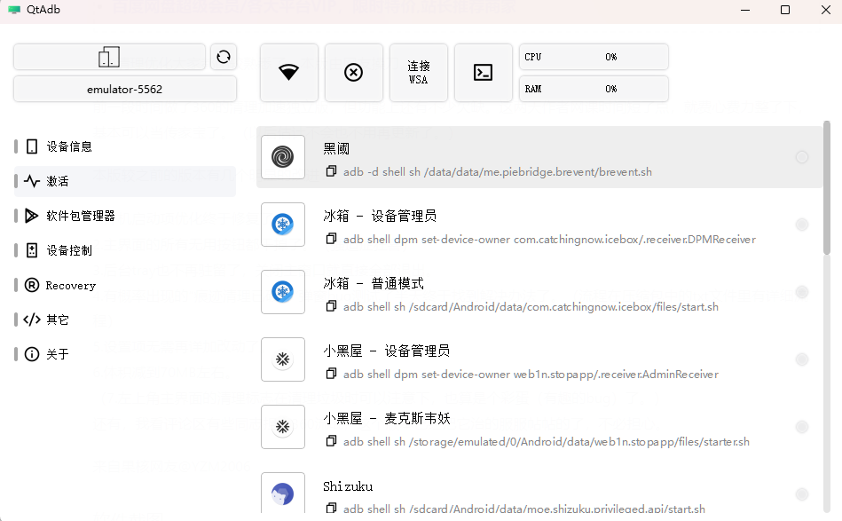Click the device control remote icon
Screen dimensions: 842x521
tap(32, 250)
